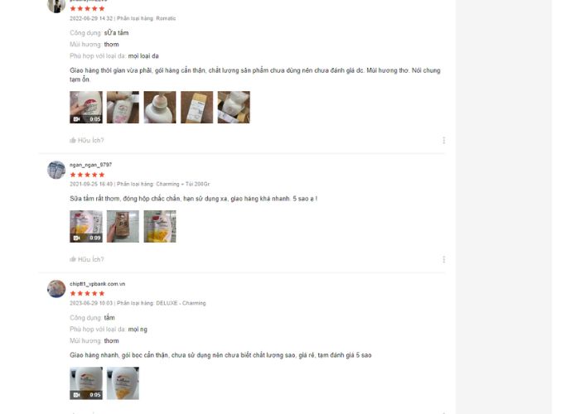This screenshot has width=580, height=414.
Task: Open avatar of chiptt1_vpbank.com.vn
Action: coord(56,289)
